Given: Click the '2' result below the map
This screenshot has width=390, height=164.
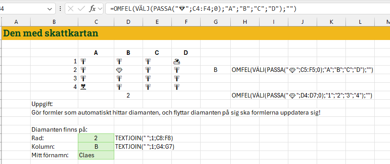Looking at the screenshot, I should (x=128, y=95).
